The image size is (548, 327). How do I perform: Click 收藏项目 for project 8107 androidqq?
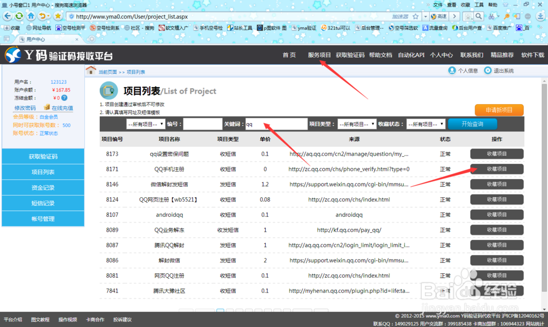pyautogui.click(x=496, y=215)
